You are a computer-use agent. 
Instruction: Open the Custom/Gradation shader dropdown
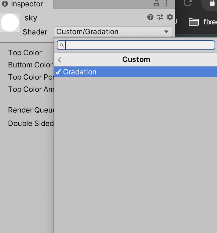[112, 32]
